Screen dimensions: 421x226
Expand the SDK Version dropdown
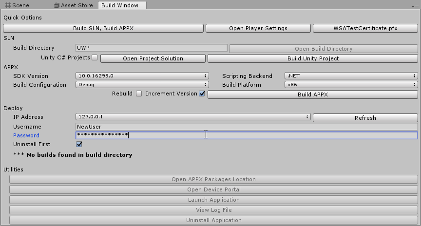tap(142, 76)
